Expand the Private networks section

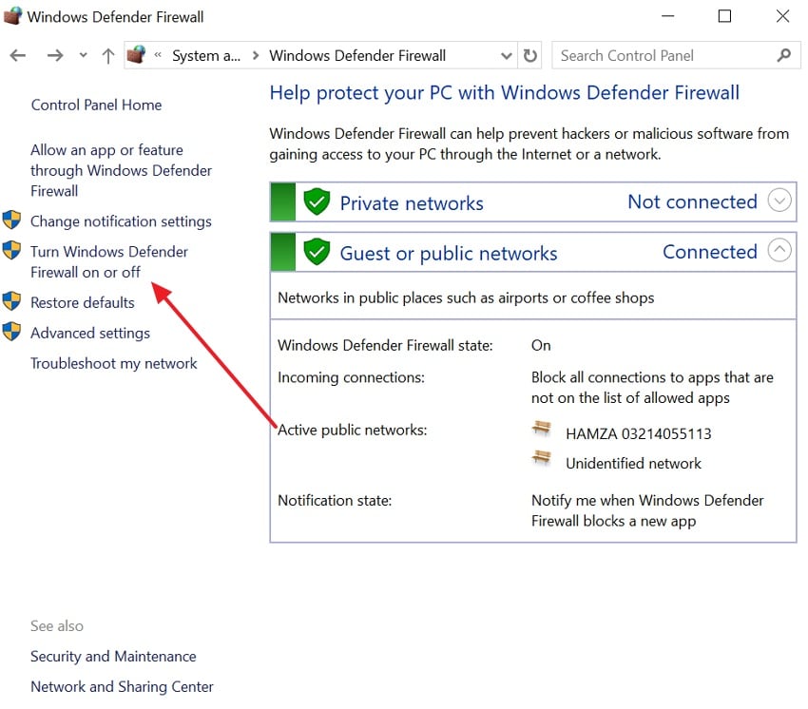[779, 201]
